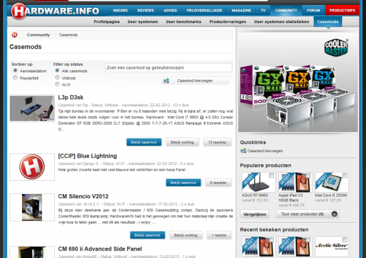Viewport: 366px width, 258px height.
Task: Select W.I.P. status filter radio
Action: click(x=57, y=85)
